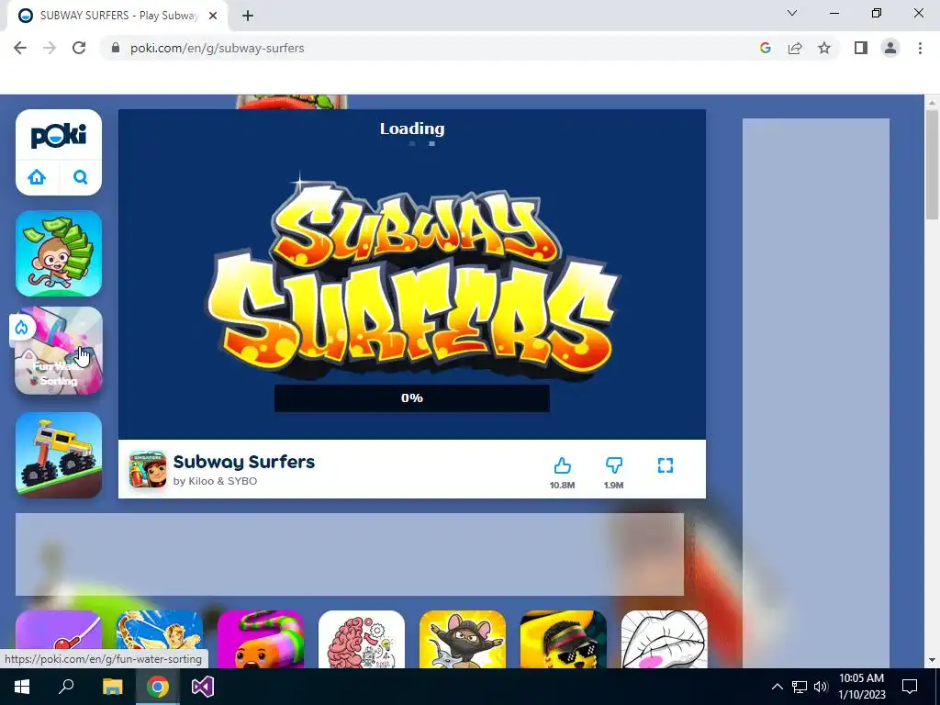Open the Windows Start menu
940x705 pixels.
tap(22, 687)
